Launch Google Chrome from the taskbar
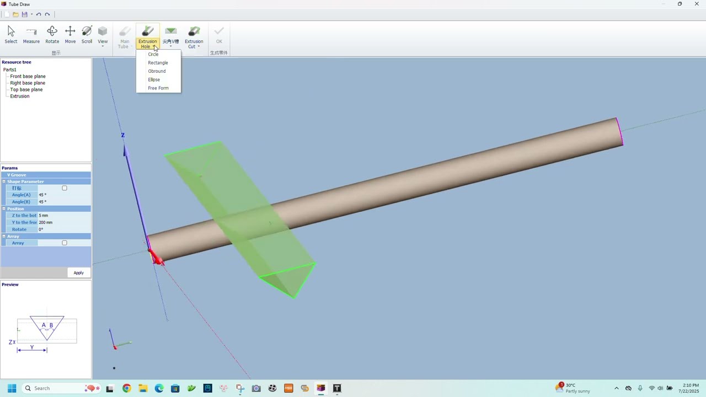The height and width of the screenshot is (397, 706). [126, 388]
